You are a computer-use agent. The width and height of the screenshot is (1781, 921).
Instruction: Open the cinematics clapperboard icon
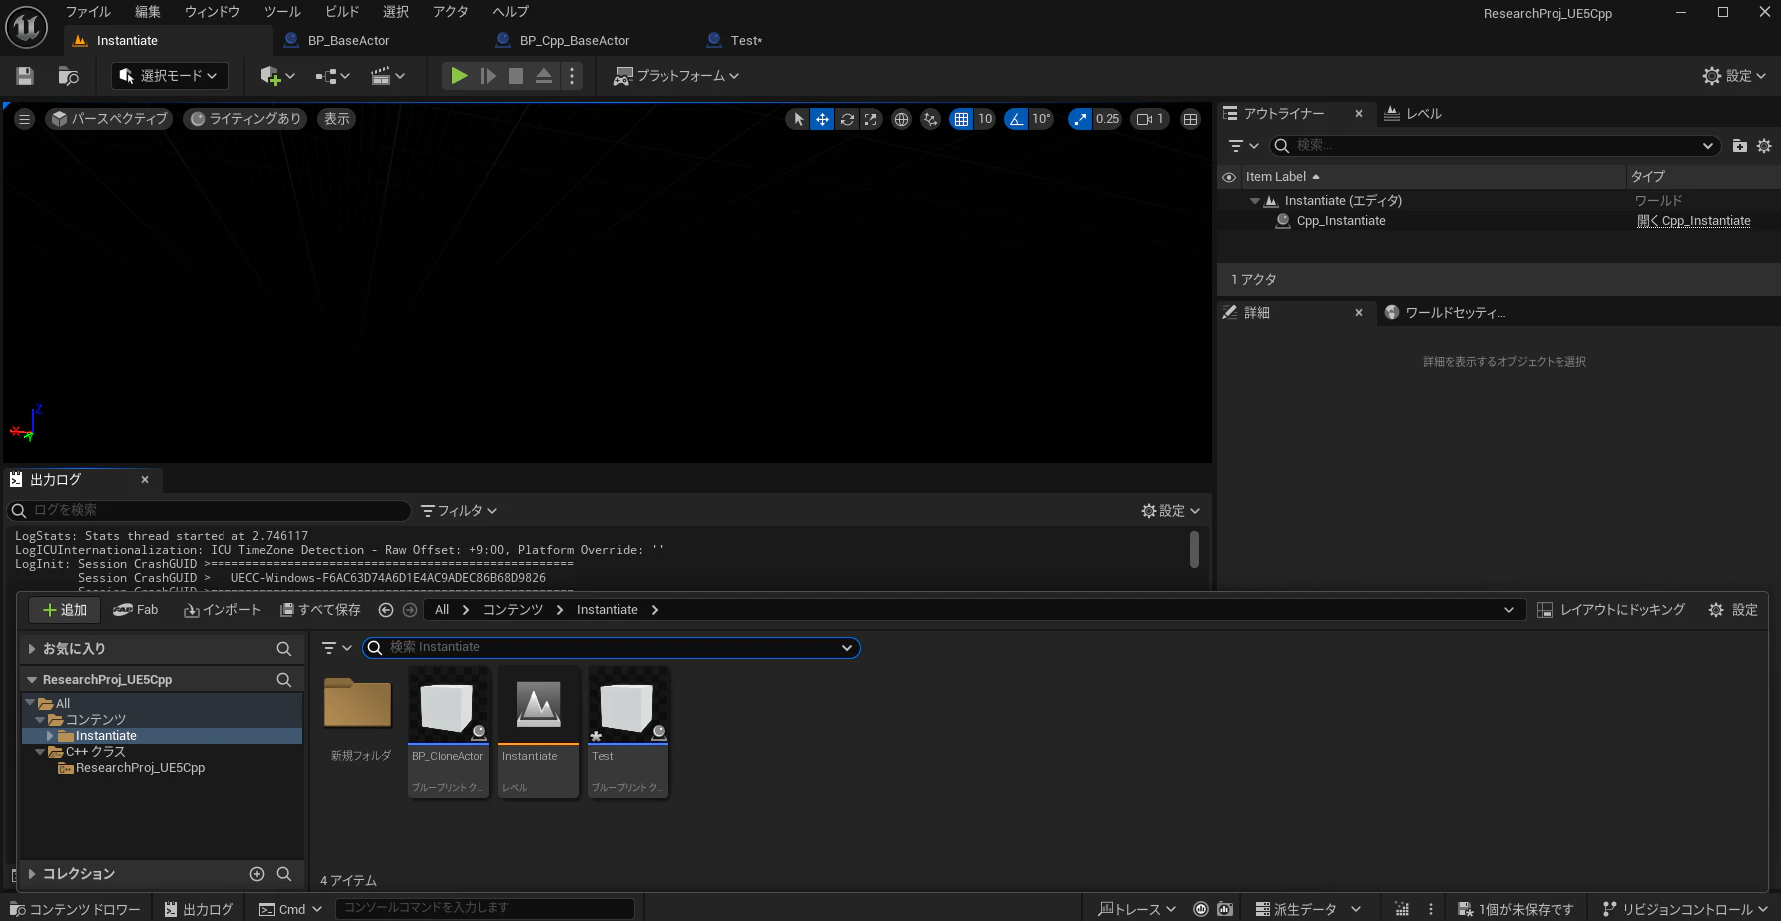coord(387,76)
